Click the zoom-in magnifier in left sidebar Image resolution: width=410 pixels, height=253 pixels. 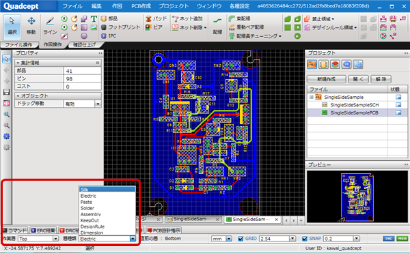tap(7, 115)
